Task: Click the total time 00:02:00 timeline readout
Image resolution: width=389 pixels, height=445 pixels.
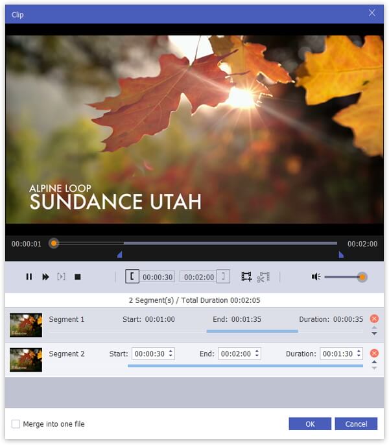Action: (x=362, y=244)
